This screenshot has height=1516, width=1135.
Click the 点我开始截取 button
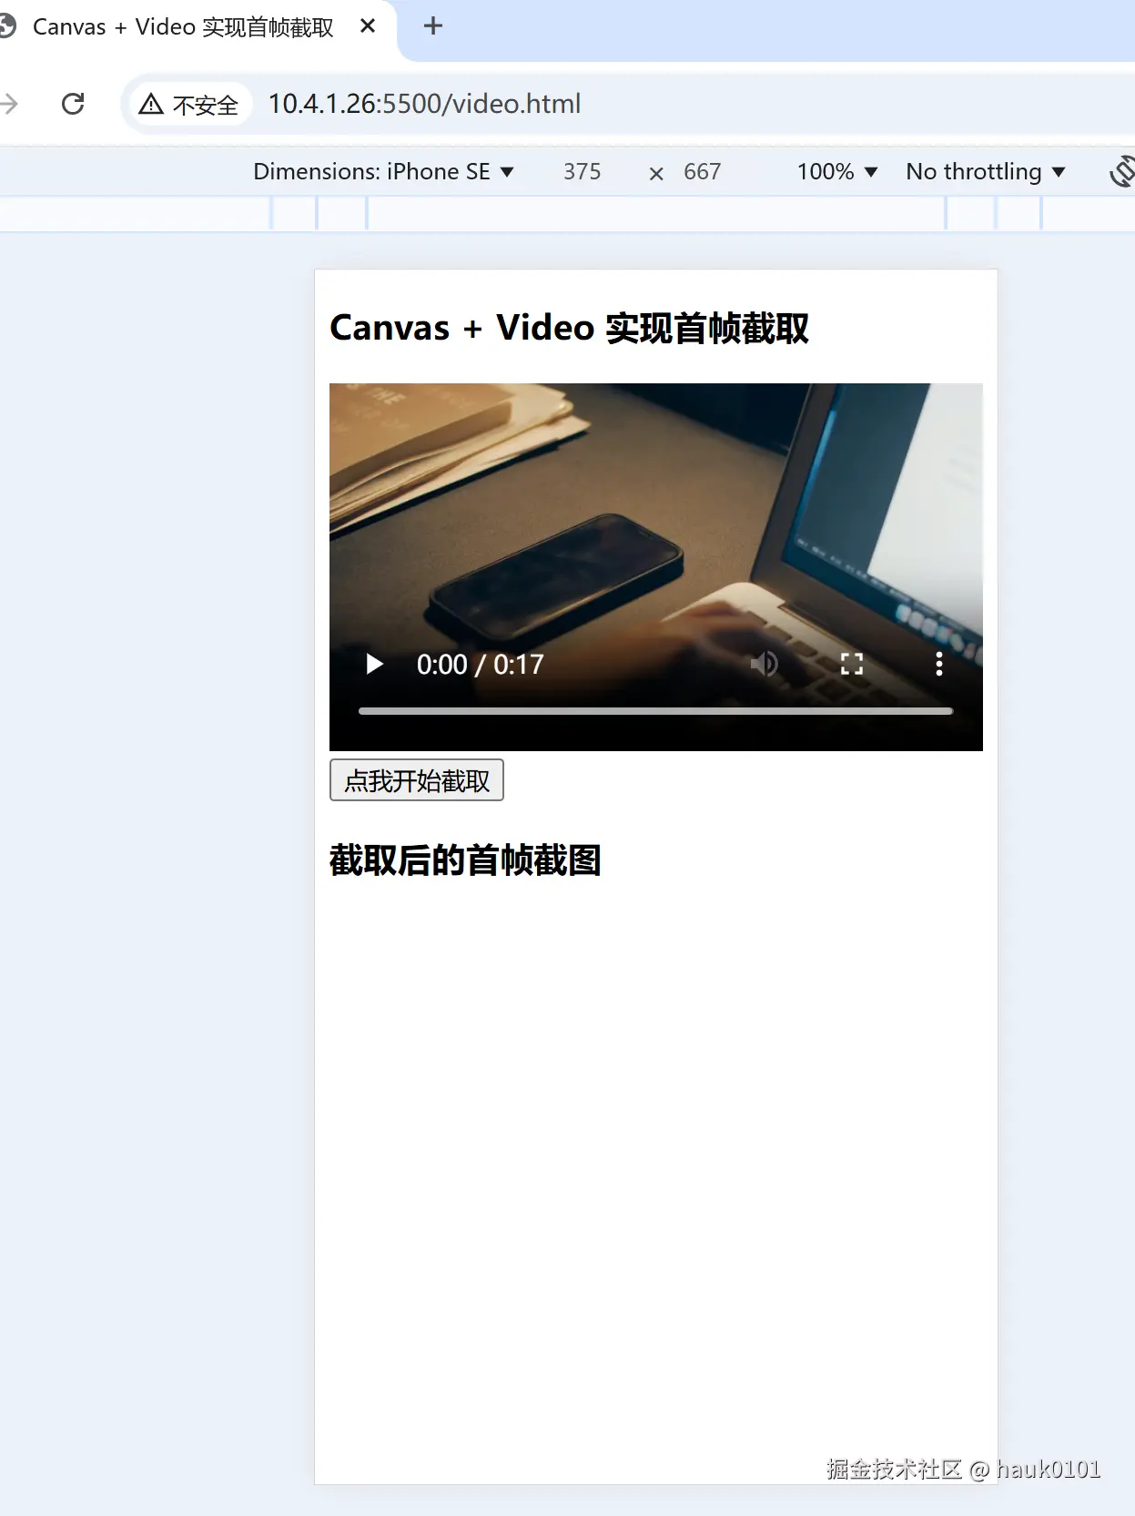coord(417,780)
